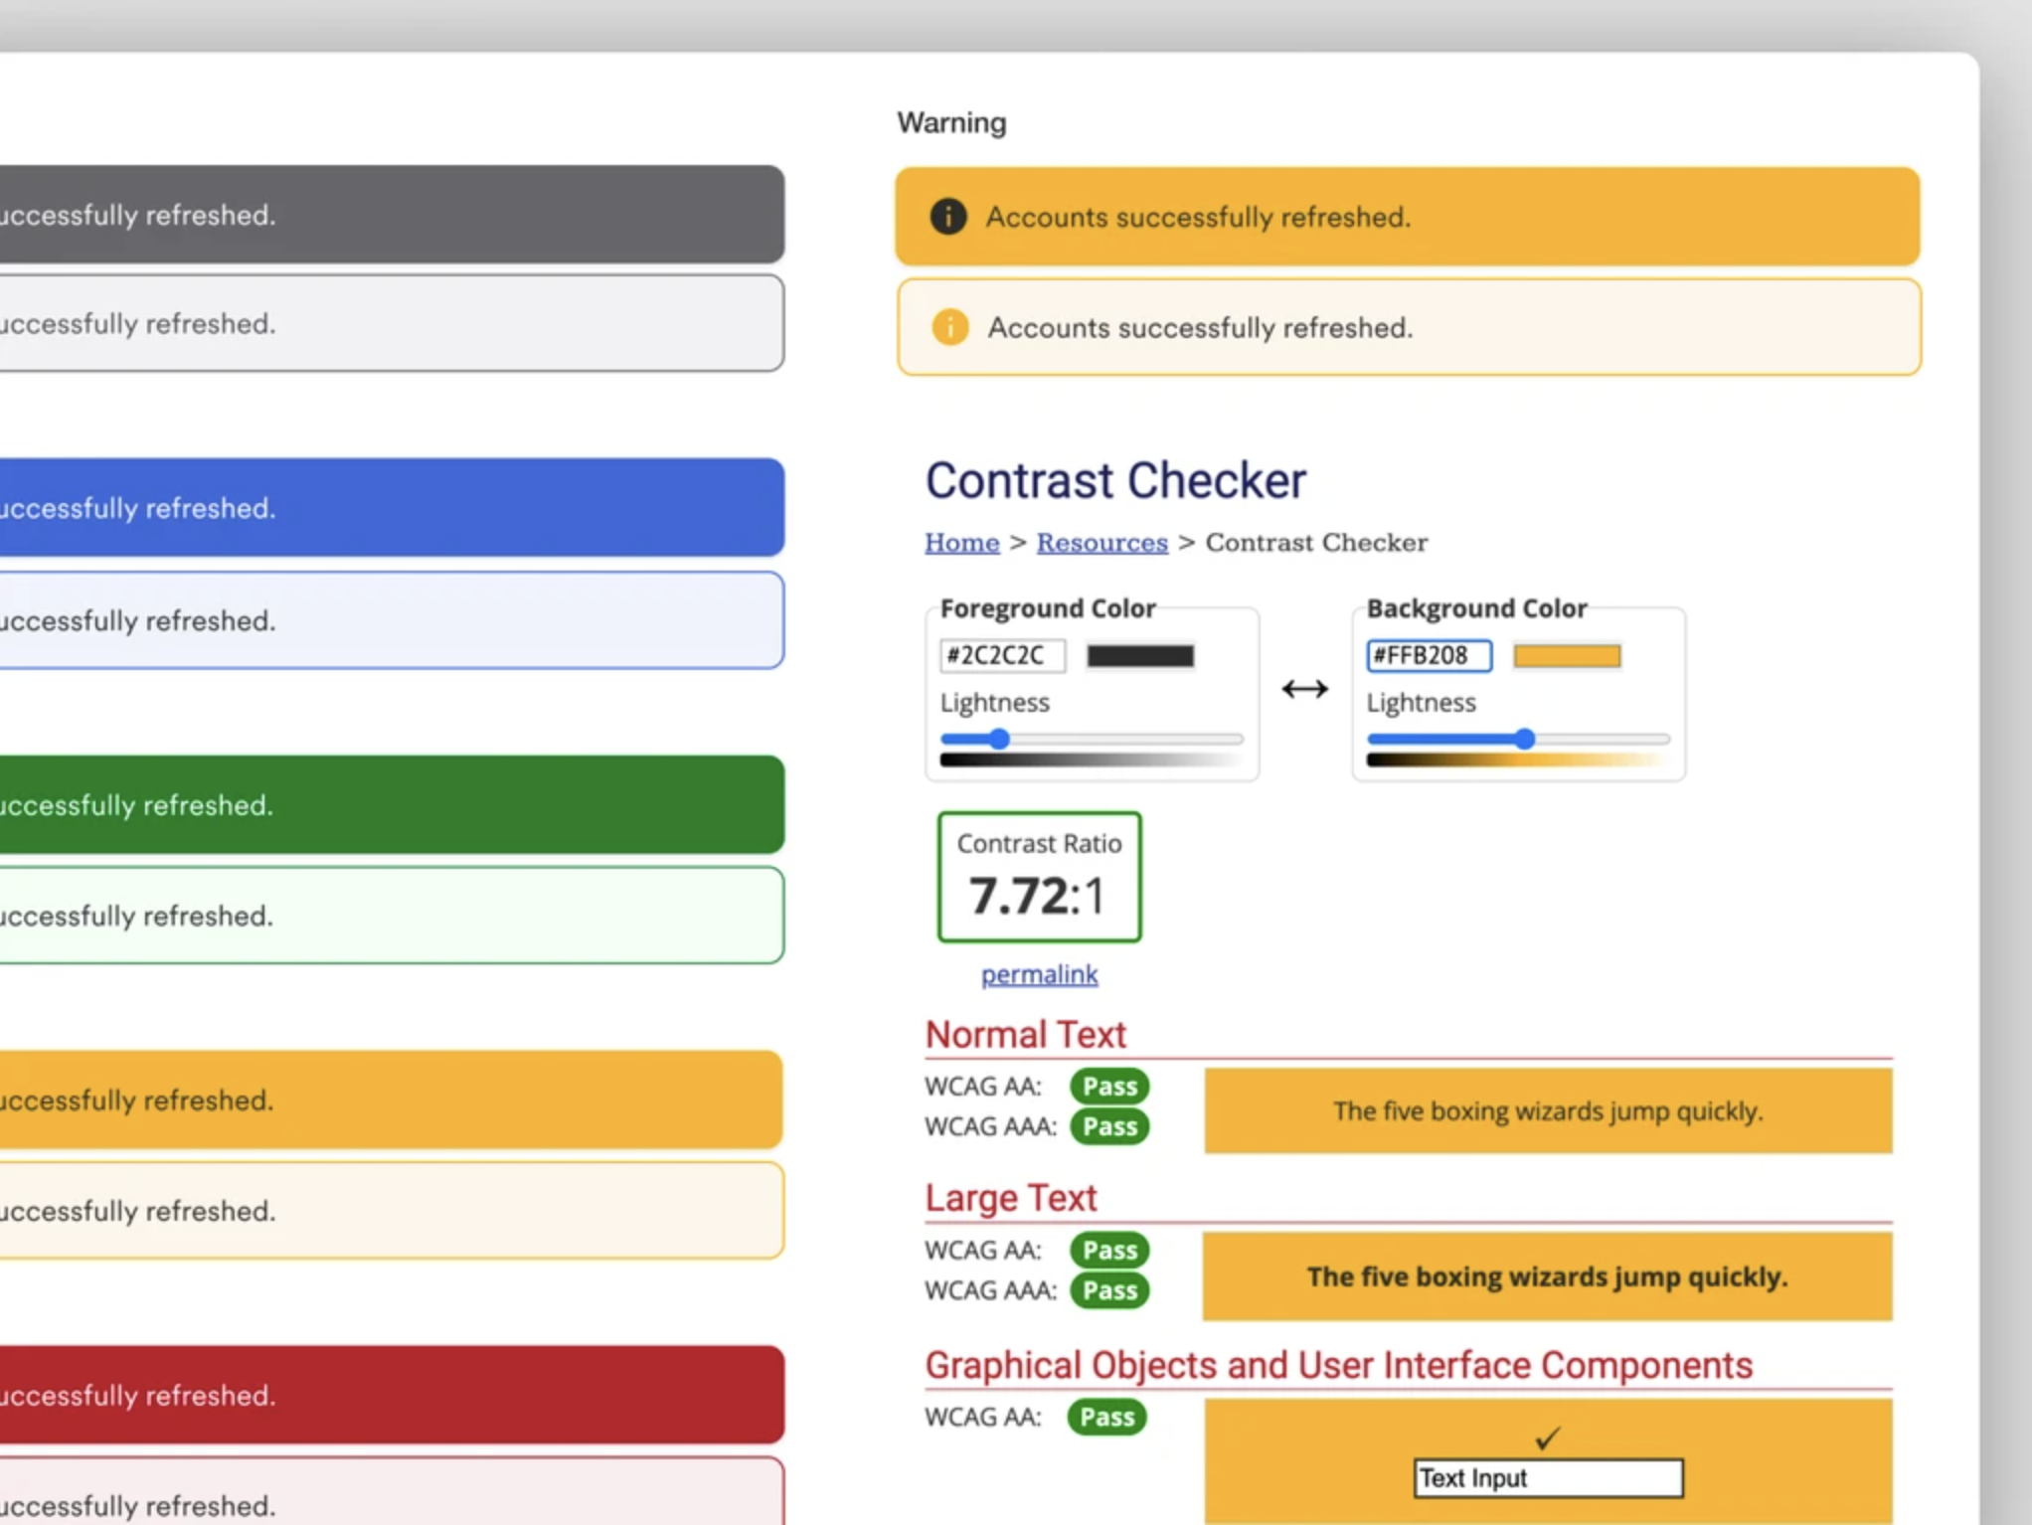Image resolution: width=2032 pixels, height=1525 pixels.
Task: Click the Normal Text WCAG AA Pass badge
Action: coord(1108,1086)
